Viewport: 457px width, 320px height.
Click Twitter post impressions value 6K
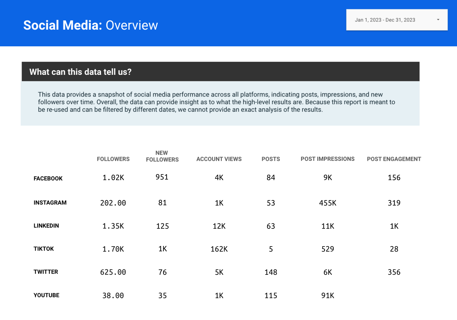[x=328, y=272]
